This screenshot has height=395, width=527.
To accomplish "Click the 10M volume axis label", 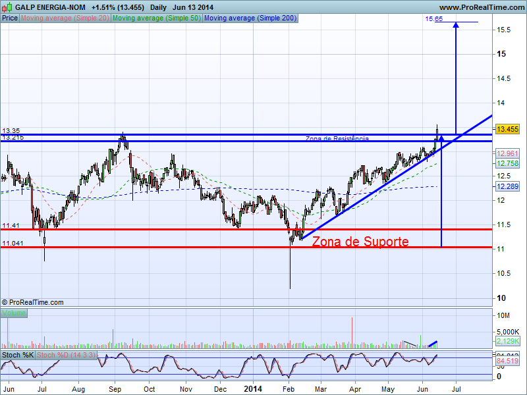I will [x=503, y=315].
